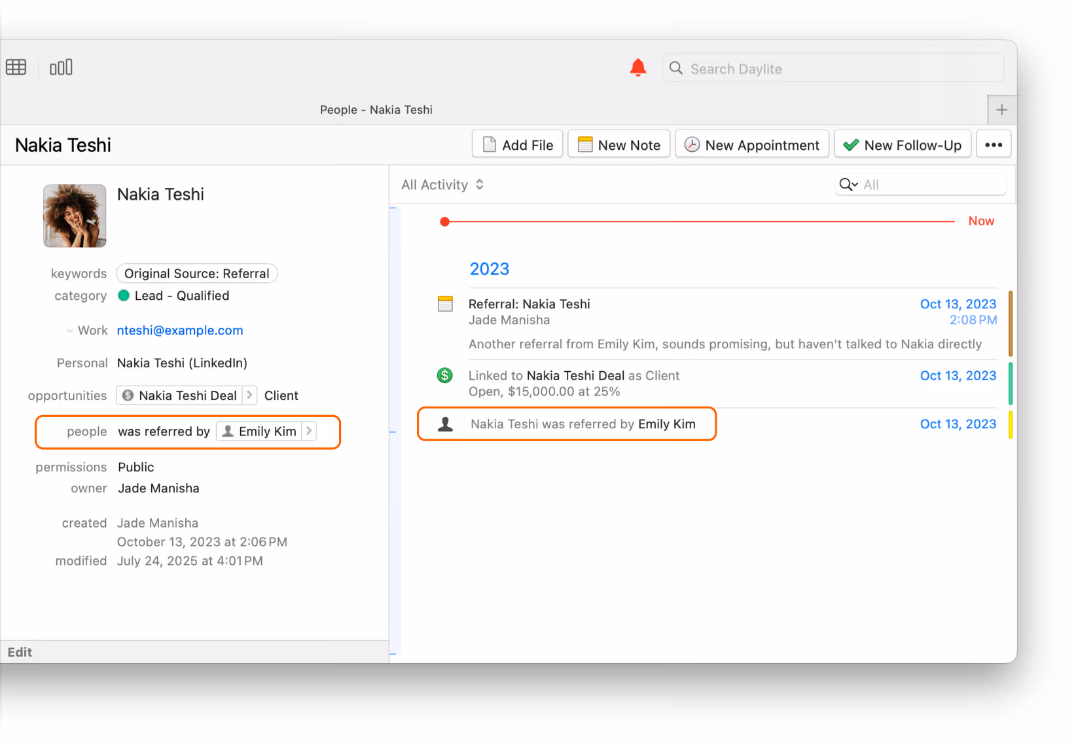Image resolution: width=1076 pixels, height=741 pixels.
Task: Click the owner Jade Manisha value
Action: (158, 488)
